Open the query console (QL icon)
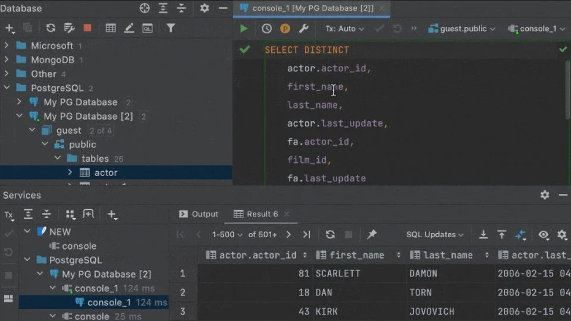This screenshot has height=321, width=571. click(147, 28)
